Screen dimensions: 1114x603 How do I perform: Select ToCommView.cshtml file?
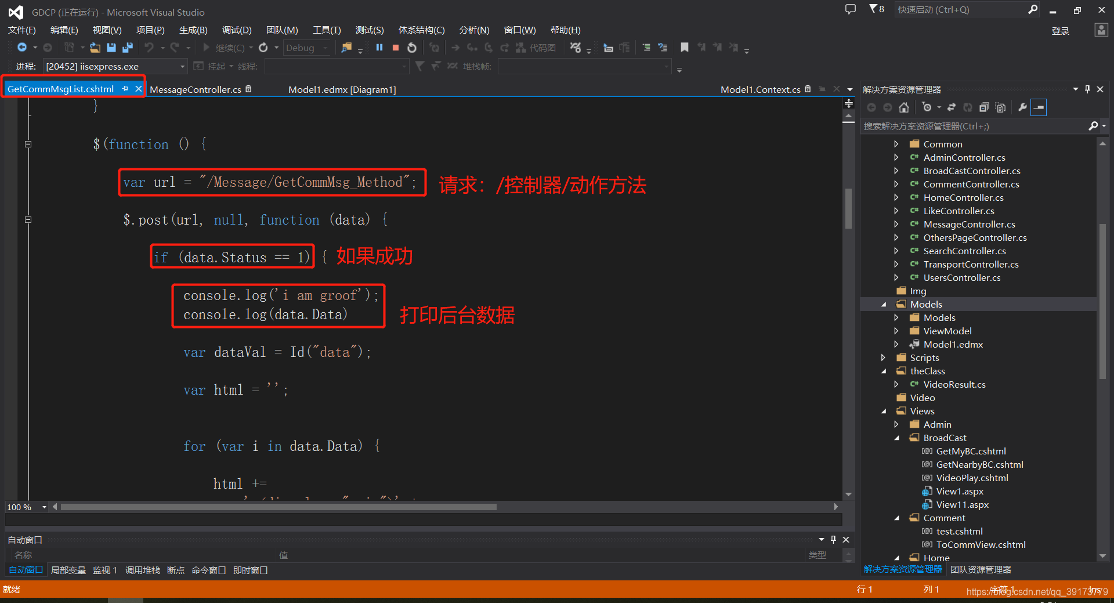(x=981, y=544)
